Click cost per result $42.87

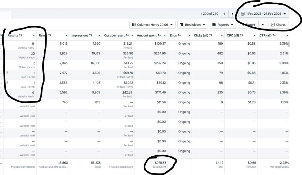tap(127, 92)
